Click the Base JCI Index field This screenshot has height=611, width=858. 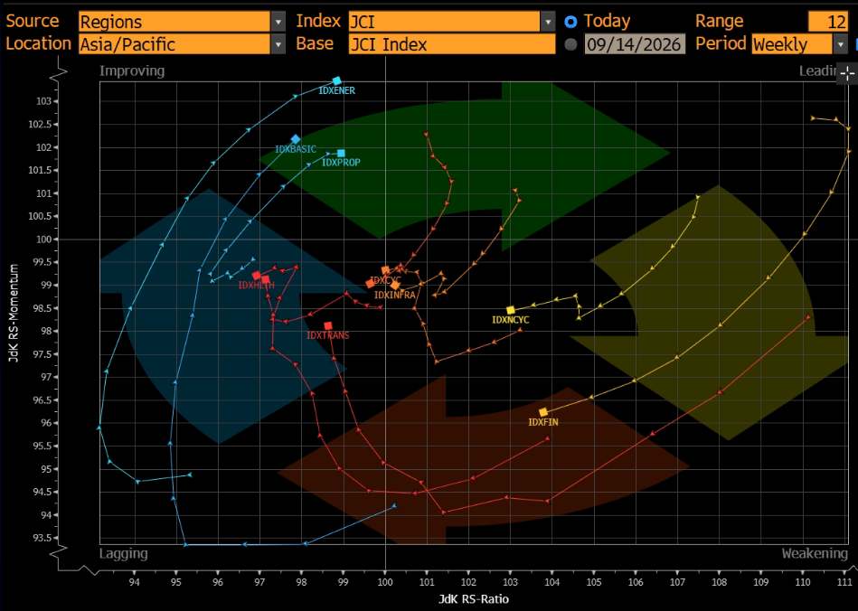tap(452, 44)
